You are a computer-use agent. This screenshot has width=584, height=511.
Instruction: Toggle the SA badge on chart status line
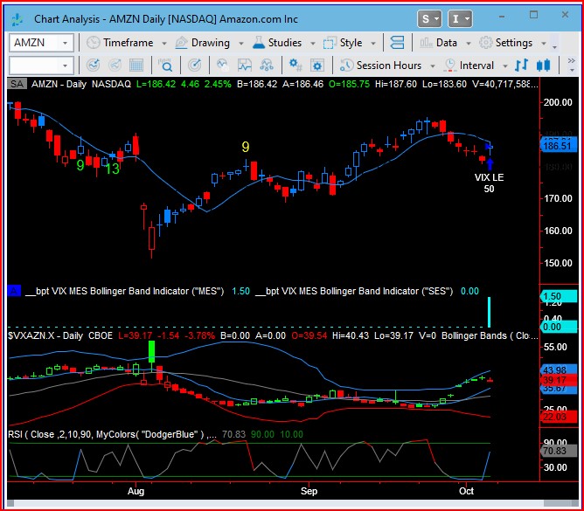pos(17,84)
